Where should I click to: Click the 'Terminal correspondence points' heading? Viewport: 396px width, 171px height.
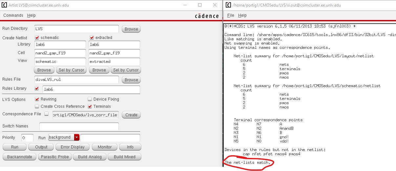(268, 120)
